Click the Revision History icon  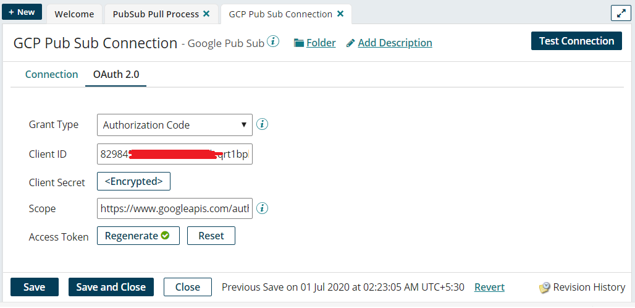(544, 288)
